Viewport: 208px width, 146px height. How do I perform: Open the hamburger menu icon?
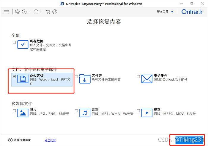[x=6, y=12]
